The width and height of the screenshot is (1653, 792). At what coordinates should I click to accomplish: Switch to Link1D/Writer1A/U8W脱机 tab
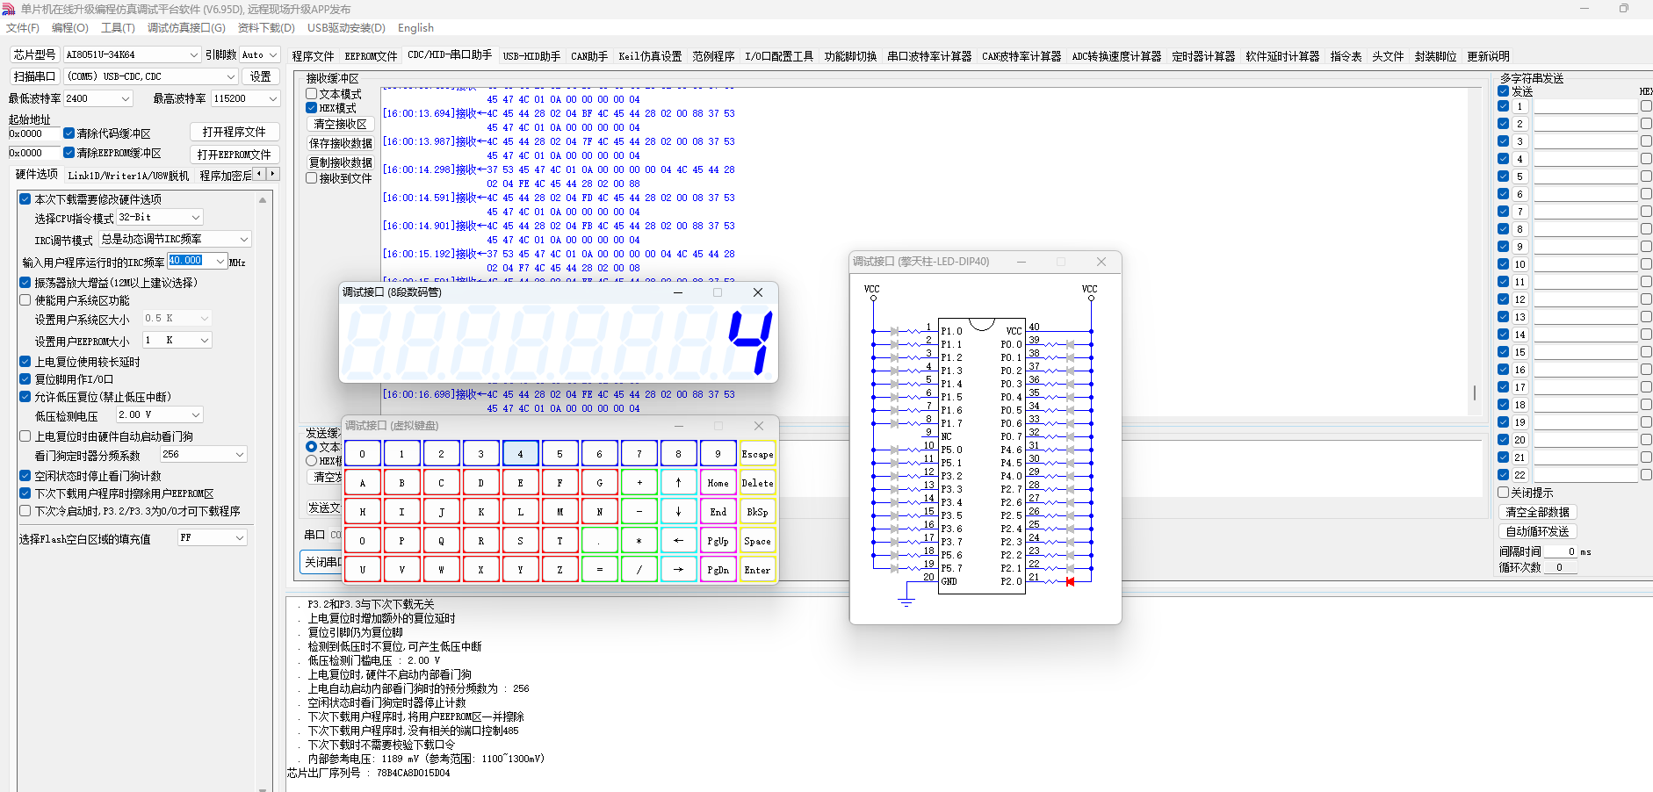pyautogui.click(x=128, y=176)
